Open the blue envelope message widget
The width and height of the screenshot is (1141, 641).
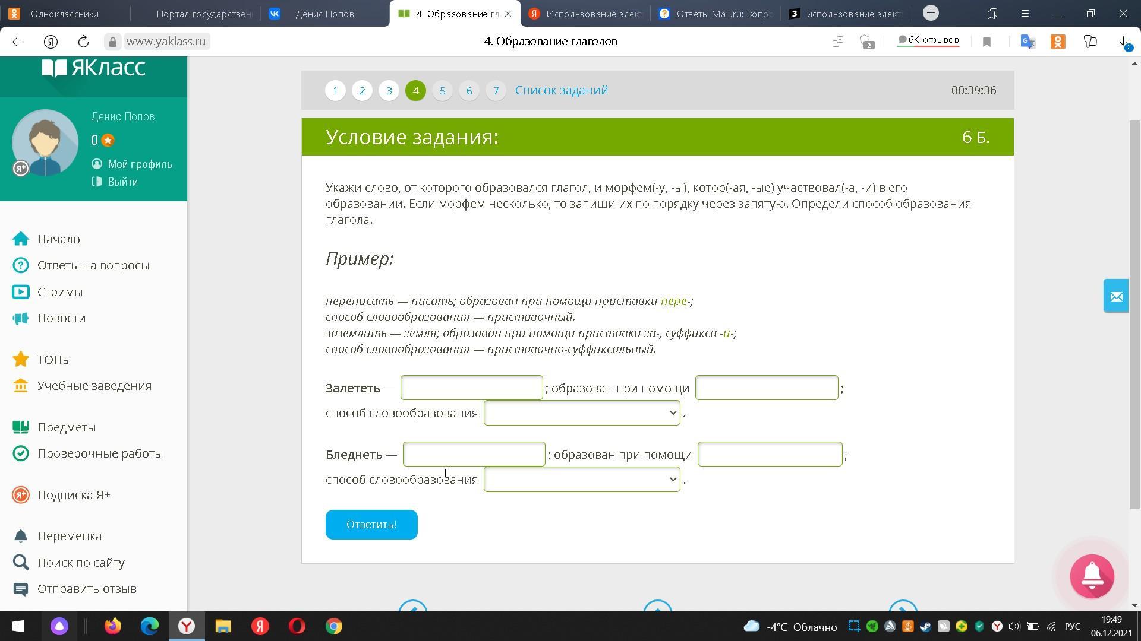coord(1116,296)
